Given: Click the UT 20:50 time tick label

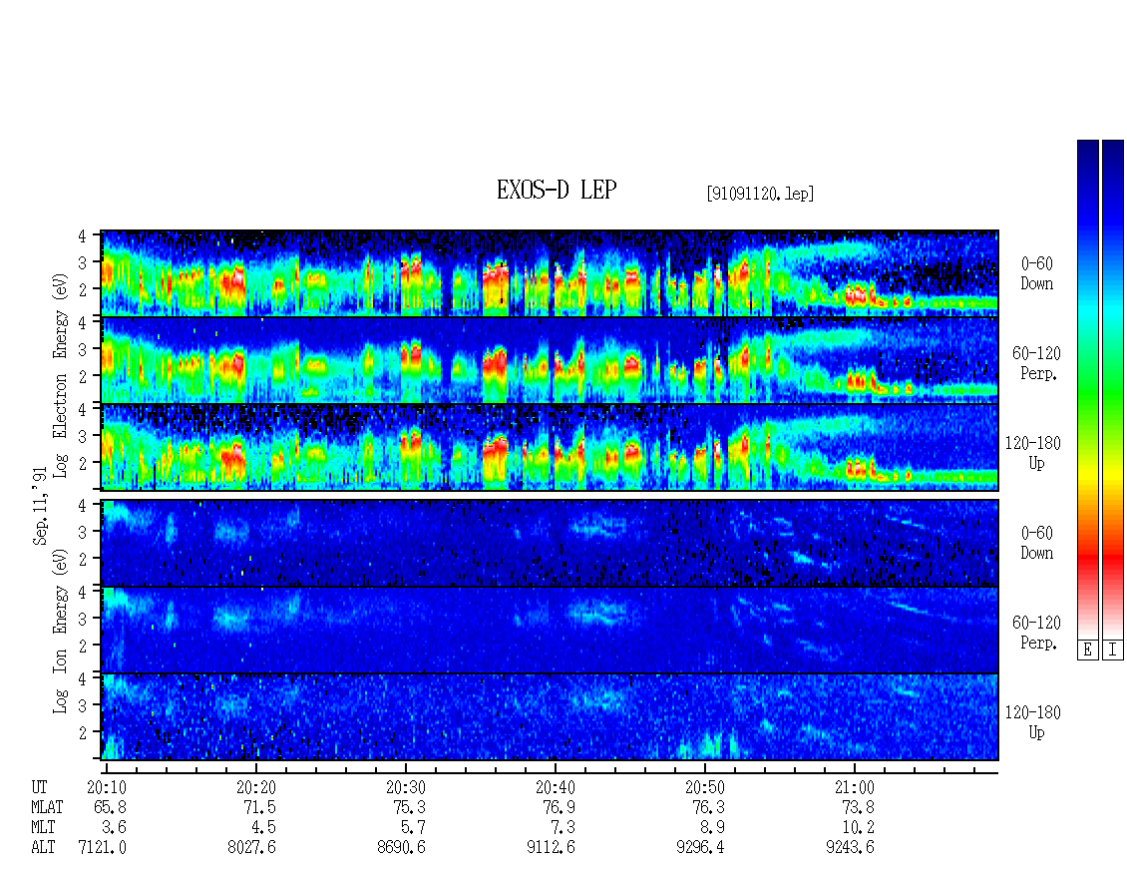Looking at the screenshot, I should click(704, 787).
